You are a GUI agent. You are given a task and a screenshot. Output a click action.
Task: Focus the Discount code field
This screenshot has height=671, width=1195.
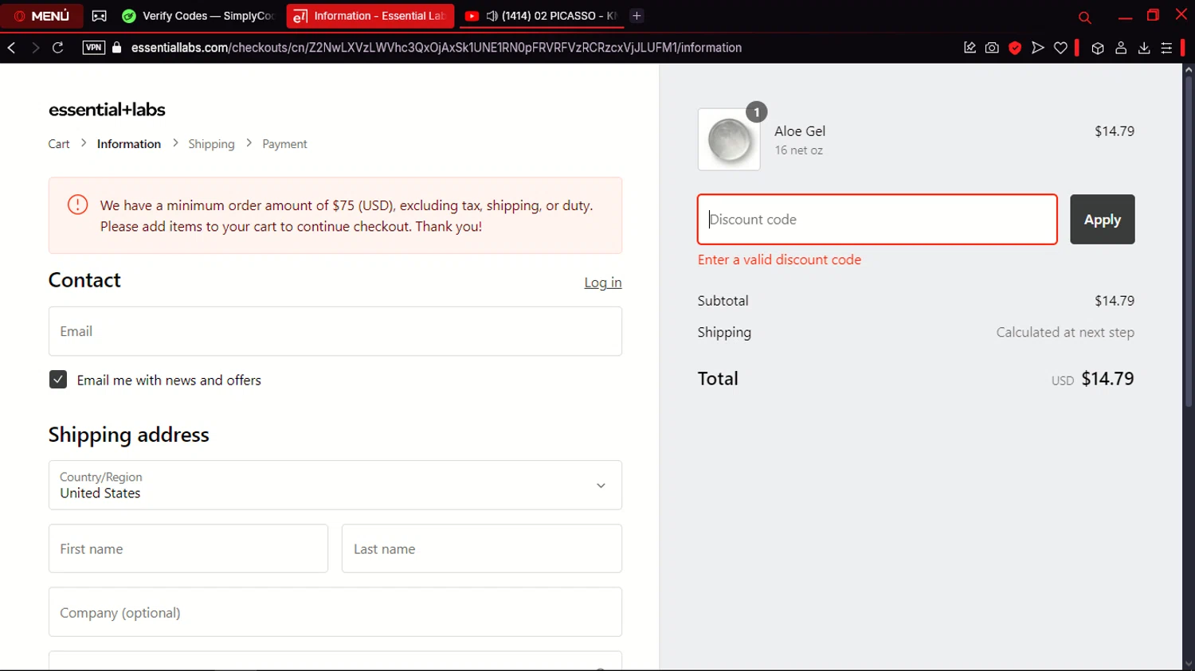coord(877,219)
